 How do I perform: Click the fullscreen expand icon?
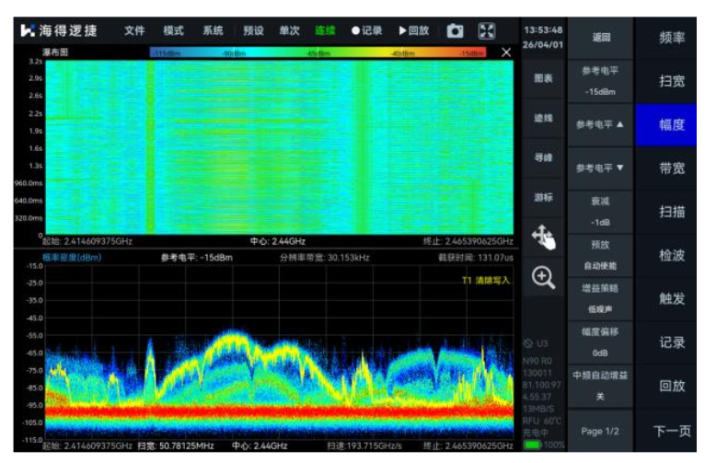pos(487,30)
